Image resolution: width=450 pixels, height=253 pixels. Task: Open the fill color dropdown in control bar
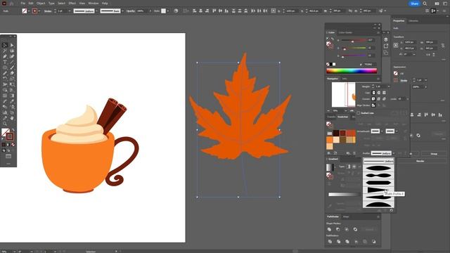(x=29, y=11)
